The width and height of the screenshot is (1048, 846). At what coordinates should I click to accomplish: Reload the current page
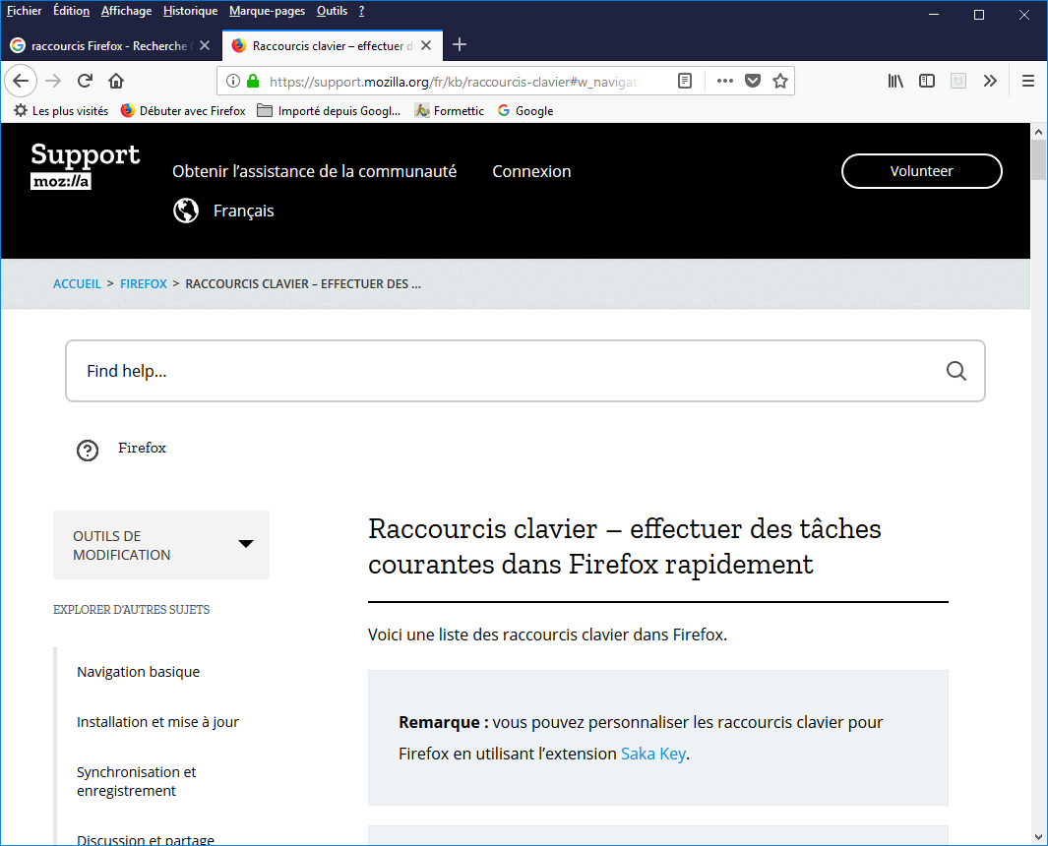coord(85,81)
